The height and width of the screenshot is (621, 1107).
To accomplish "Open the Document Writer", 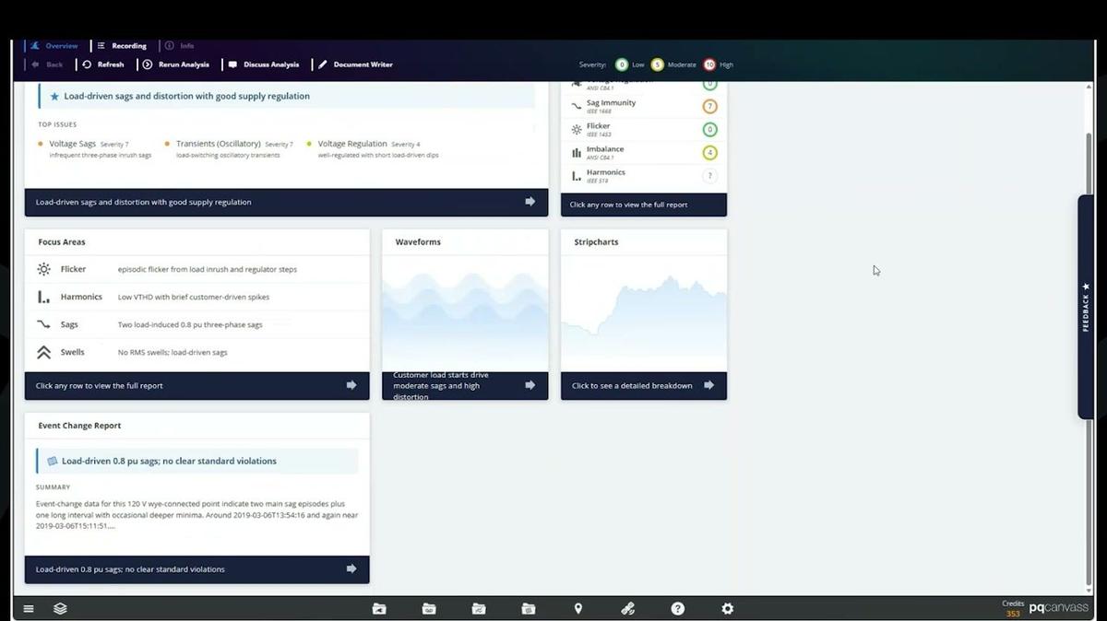I will [x=356, y=64].
